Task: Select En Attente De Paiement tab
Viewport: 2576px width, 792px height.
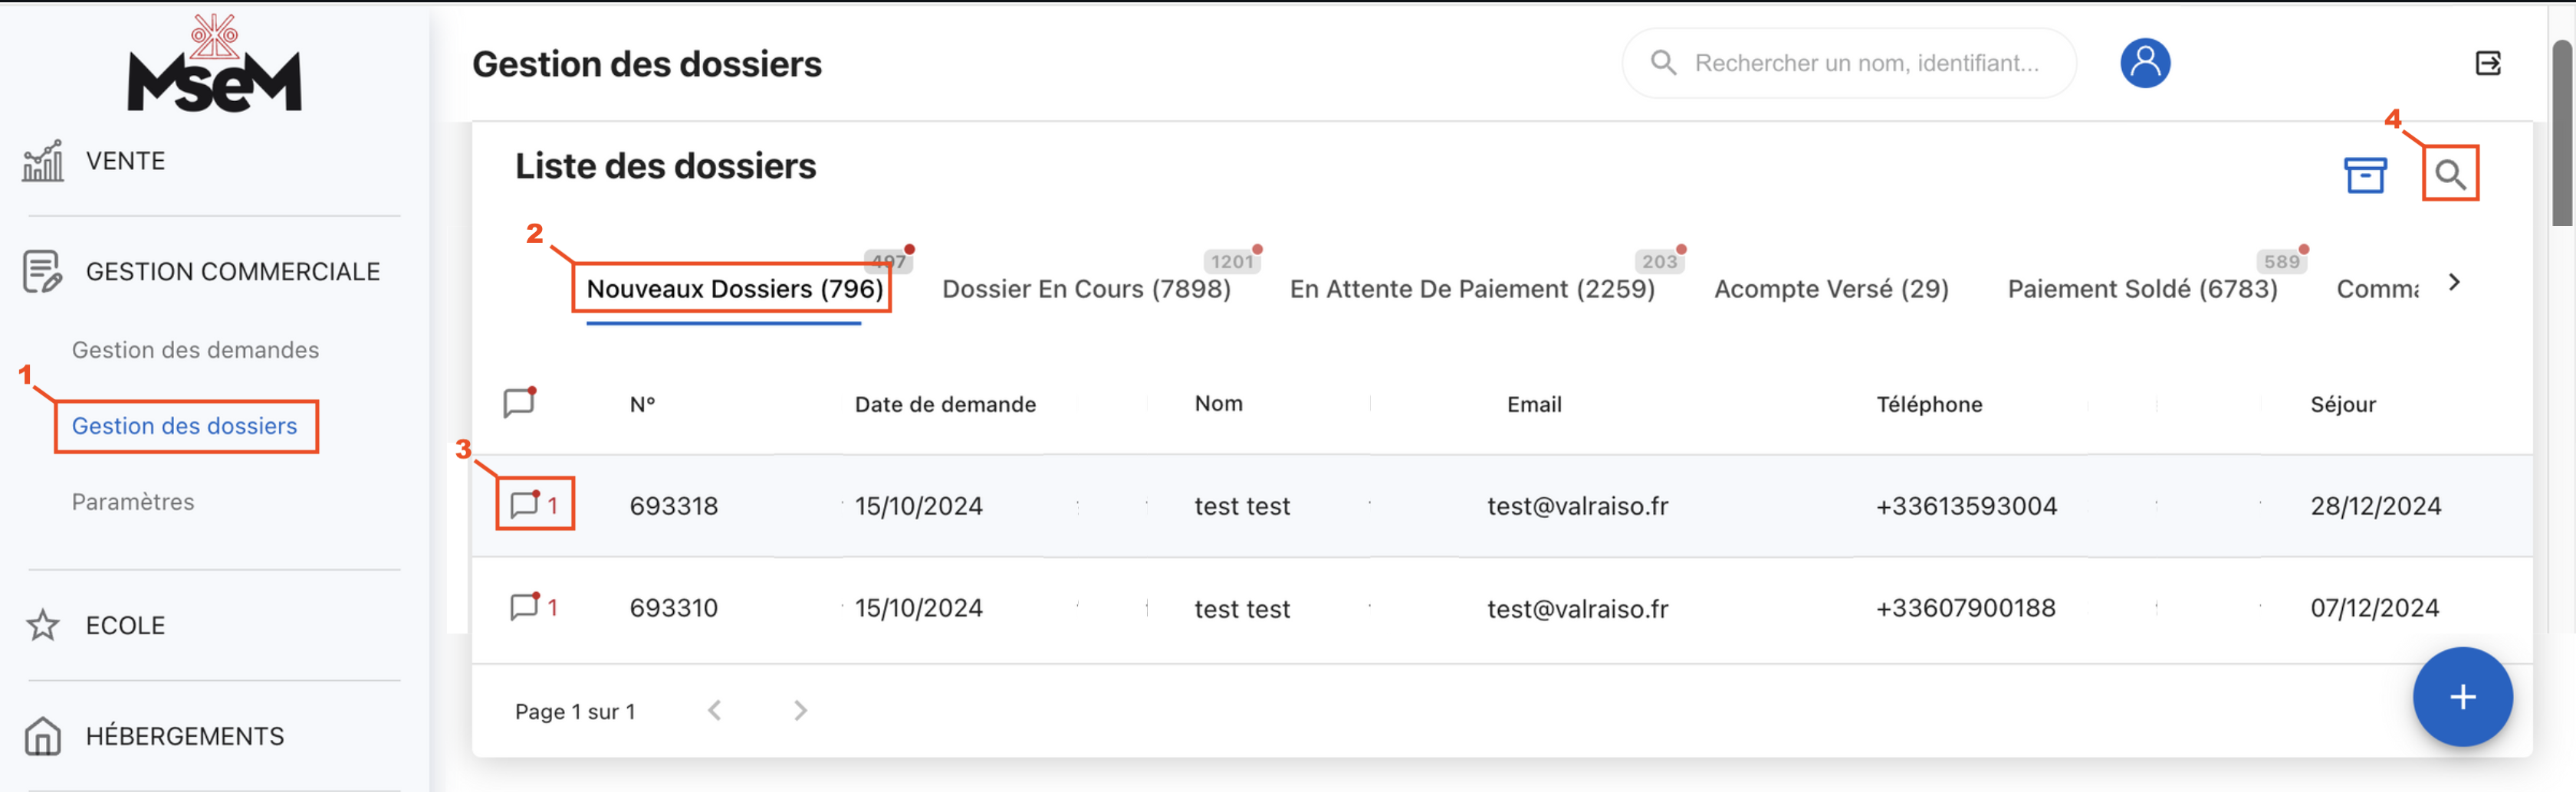Action: 1471,289
